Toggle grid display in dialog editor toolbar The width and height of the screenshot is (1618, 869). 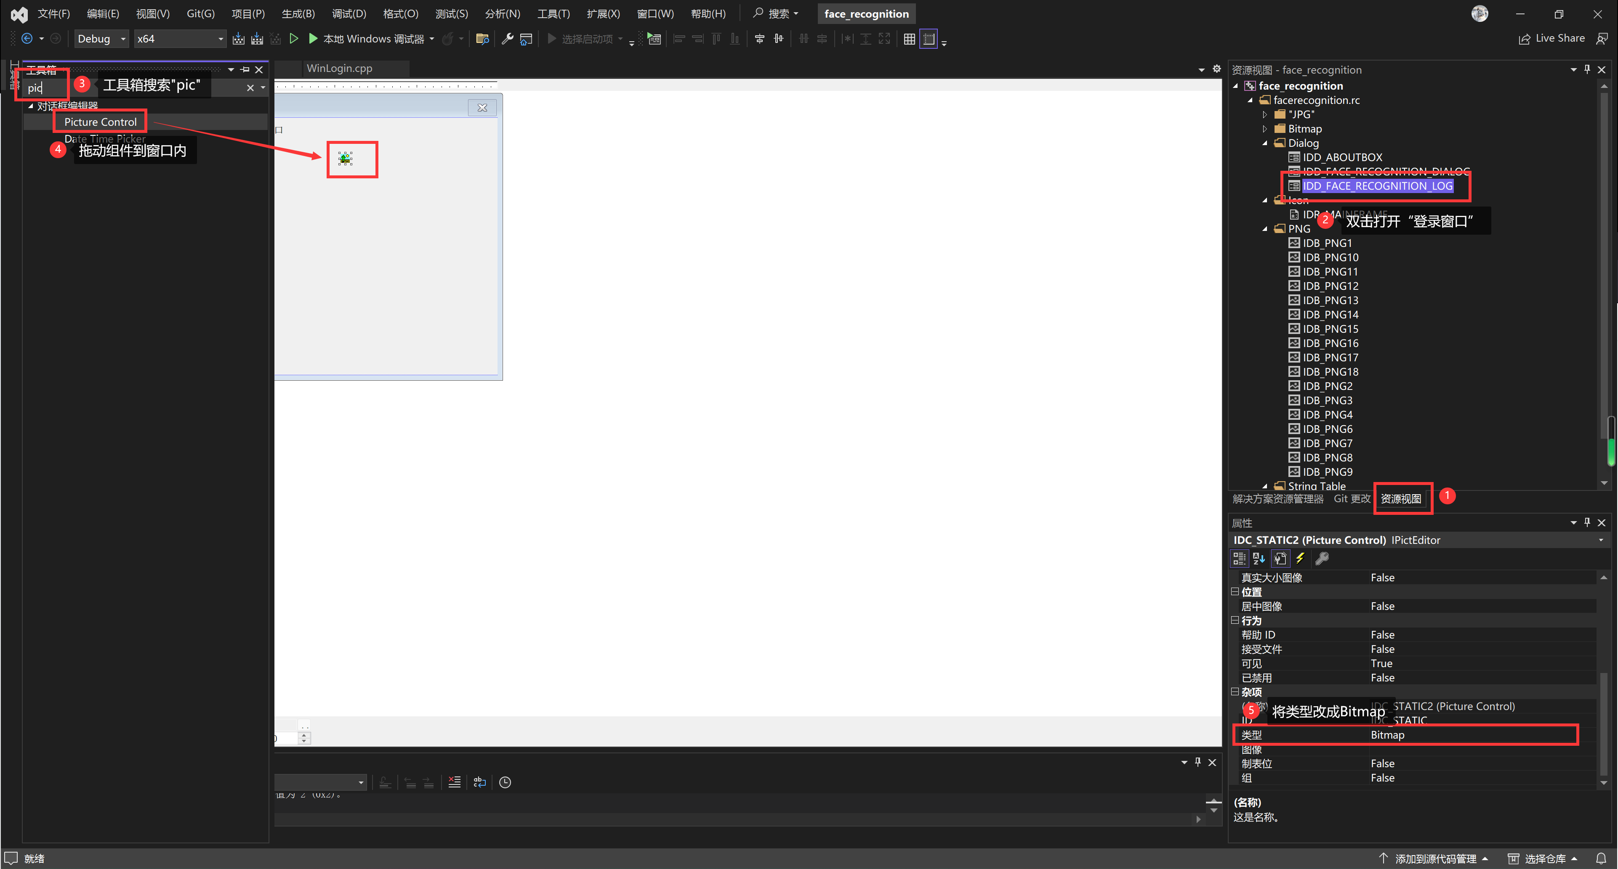tap(909, 39)
